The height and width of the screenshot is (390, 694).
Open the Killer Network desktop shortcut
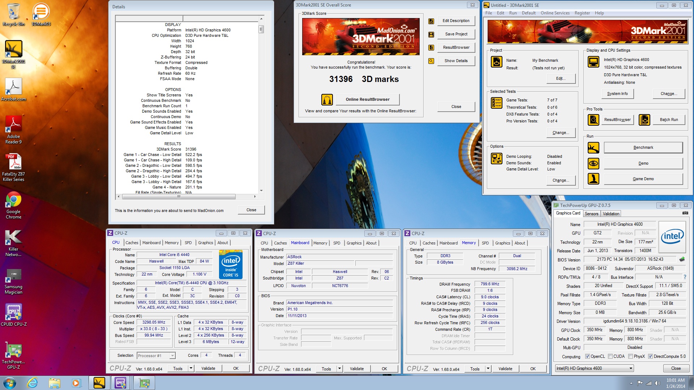click(13, 243)
